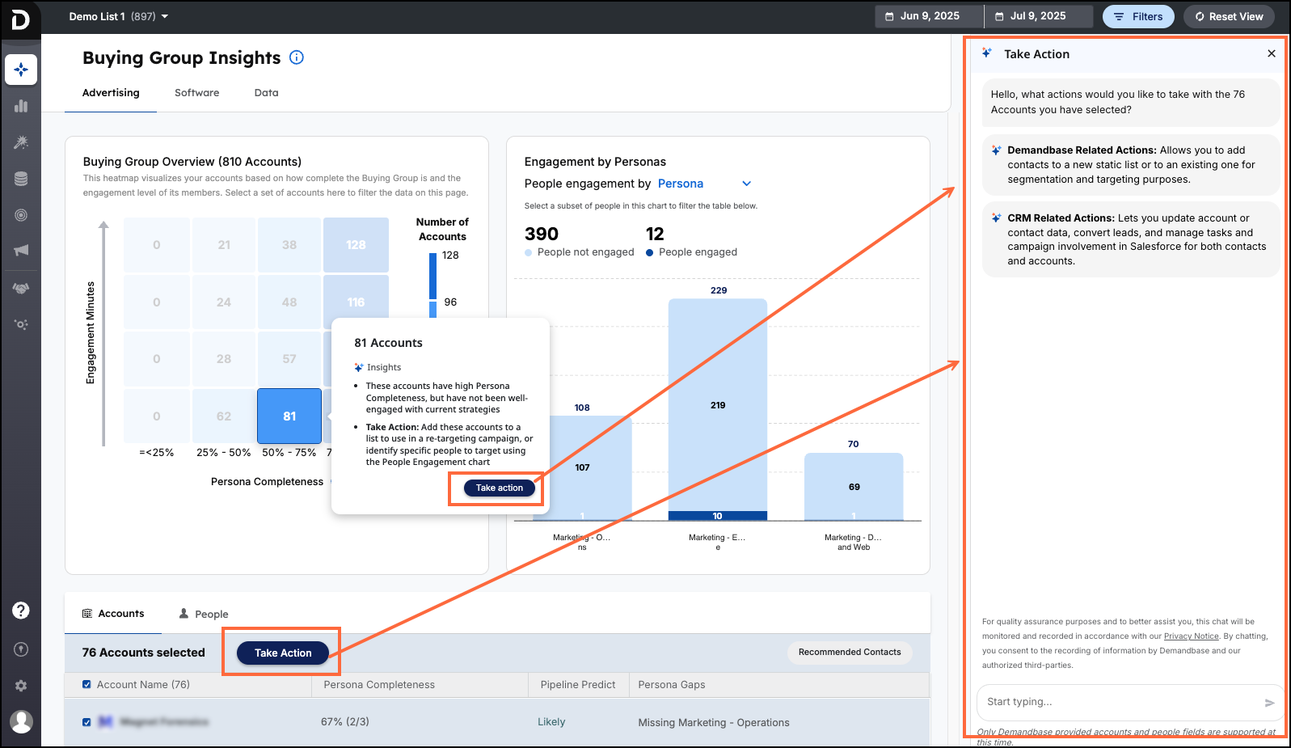Click Take action in the 81 Accounts popup
The width and height of the screenshot is (1291, 748).
[499, 488]
